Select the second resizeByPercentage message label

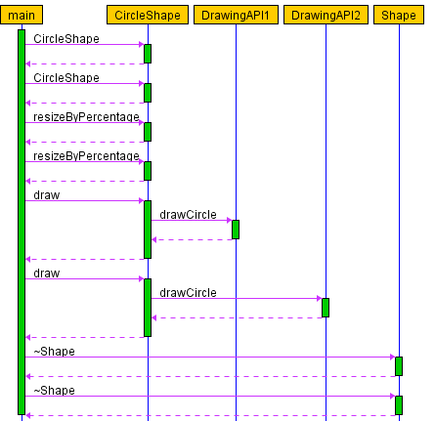tap(86, 156)
